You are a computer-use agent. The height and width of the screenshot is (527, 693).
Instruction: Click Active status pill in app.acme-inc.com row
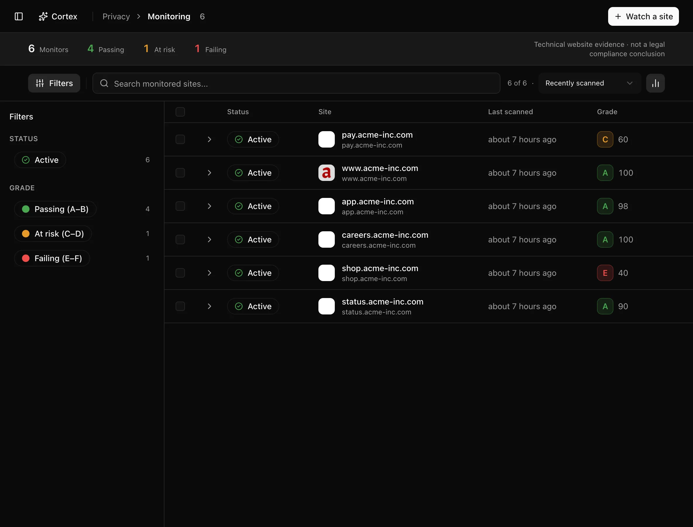click(x=253, y=206)
